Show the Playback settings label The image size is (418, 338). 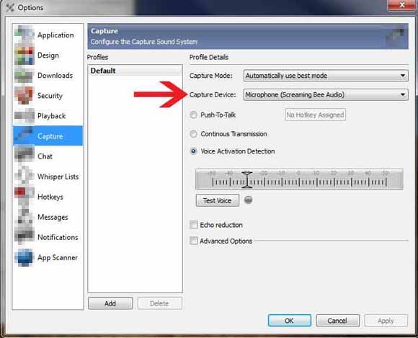[x=51, y=116]
